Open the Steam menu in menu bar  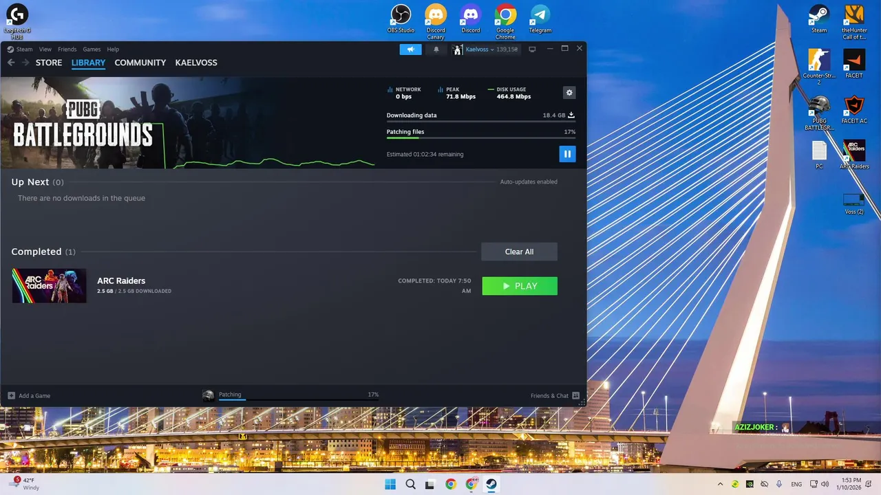pyautogui.click(x=20, y=49)
